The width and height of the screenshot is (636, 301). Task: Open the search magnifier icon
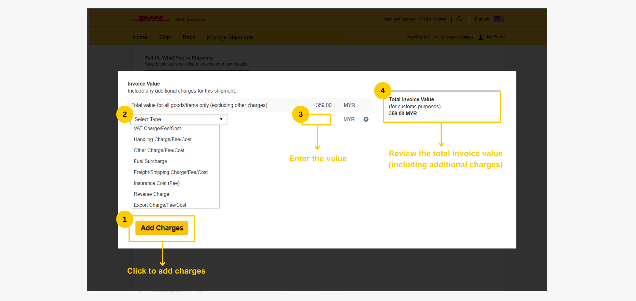tap(460, 19)
